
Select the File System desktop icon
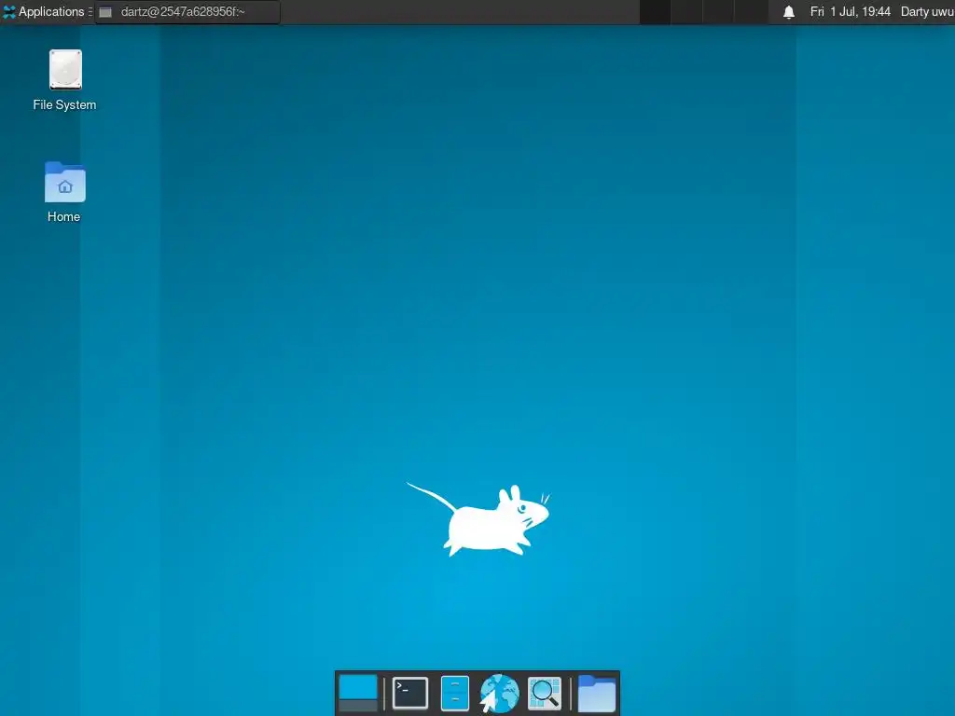[64, 80]
